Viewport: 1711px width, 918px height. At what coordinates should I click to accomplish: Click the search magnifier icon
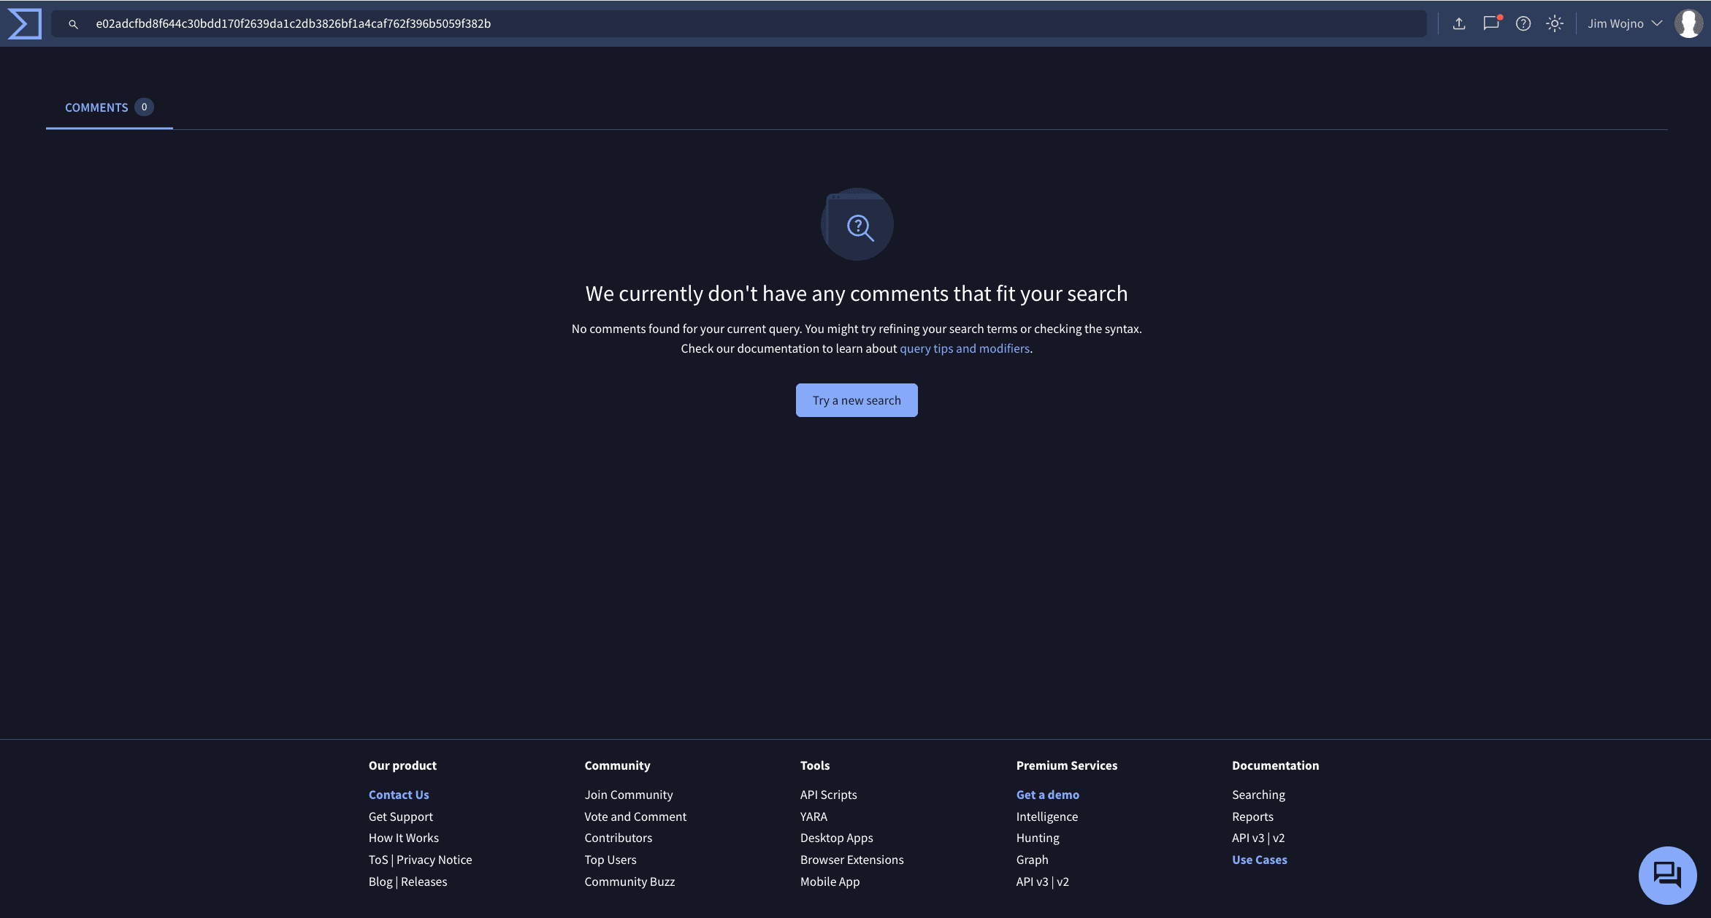tap(73, 23)
